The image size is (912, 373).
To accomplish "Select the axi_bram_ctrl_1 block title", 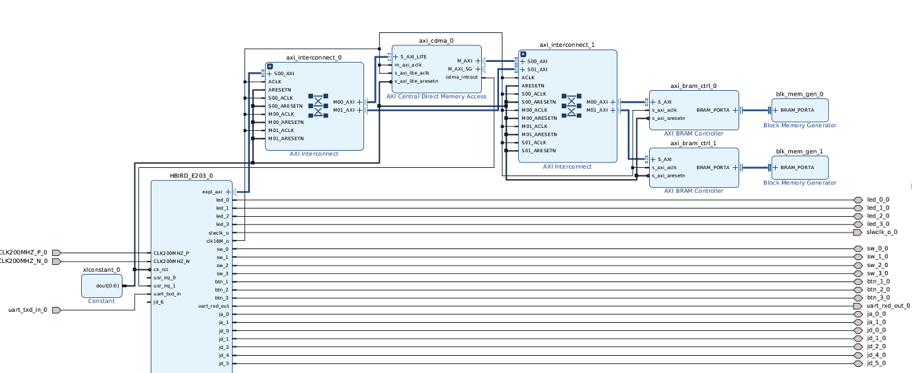I will [x=693, y=143].
